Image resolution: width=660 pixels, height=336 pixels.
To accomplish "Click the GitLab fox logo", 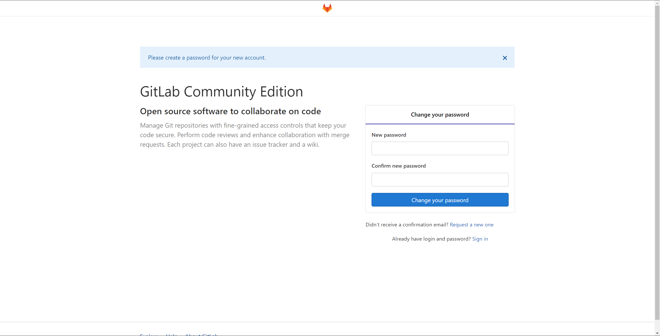I will (327, 8).
